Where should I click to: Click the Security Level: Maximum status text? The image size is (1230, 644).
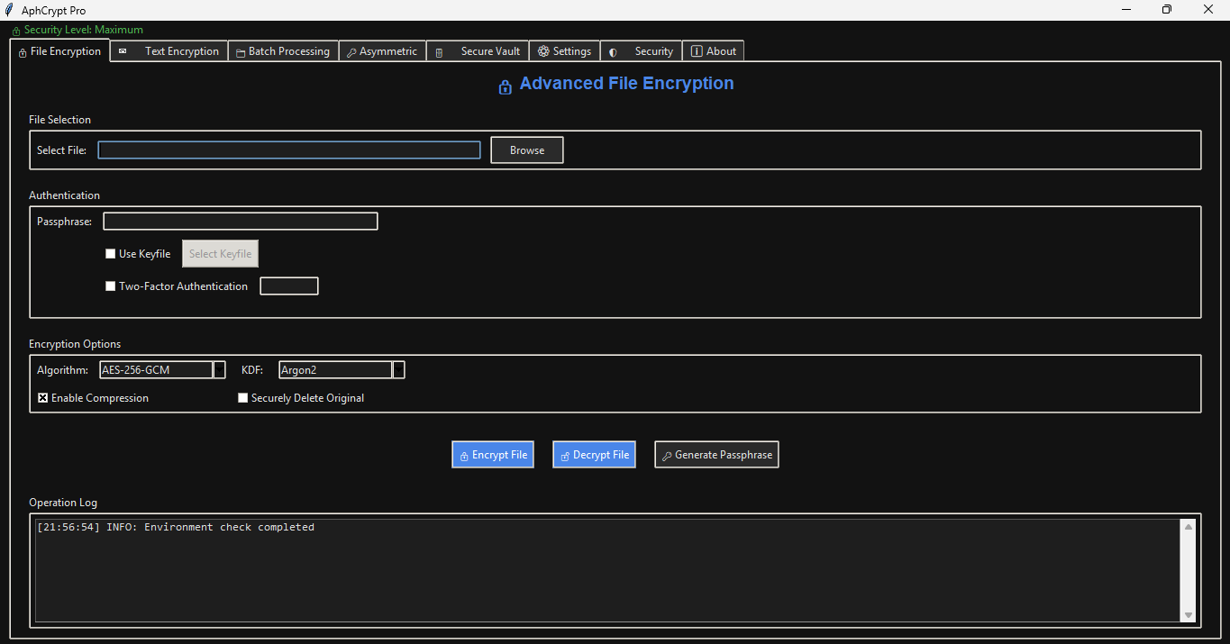pos(83,30)
